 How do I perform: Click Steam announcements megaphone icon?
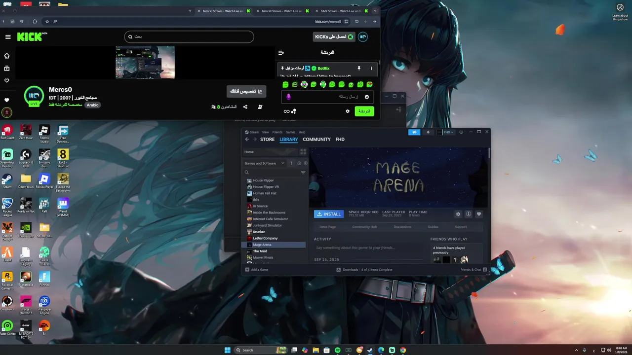pos(414,132)
